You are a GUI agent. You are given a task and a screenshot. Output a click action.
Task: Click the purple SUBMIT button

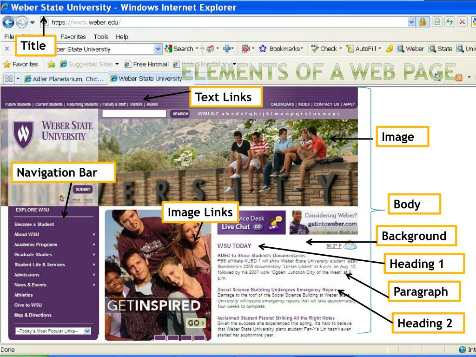83,189
